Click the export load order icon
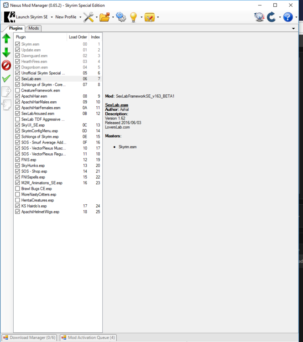This screenshot has width=303, height=342. pyautogui.click(x=6, y=91)
